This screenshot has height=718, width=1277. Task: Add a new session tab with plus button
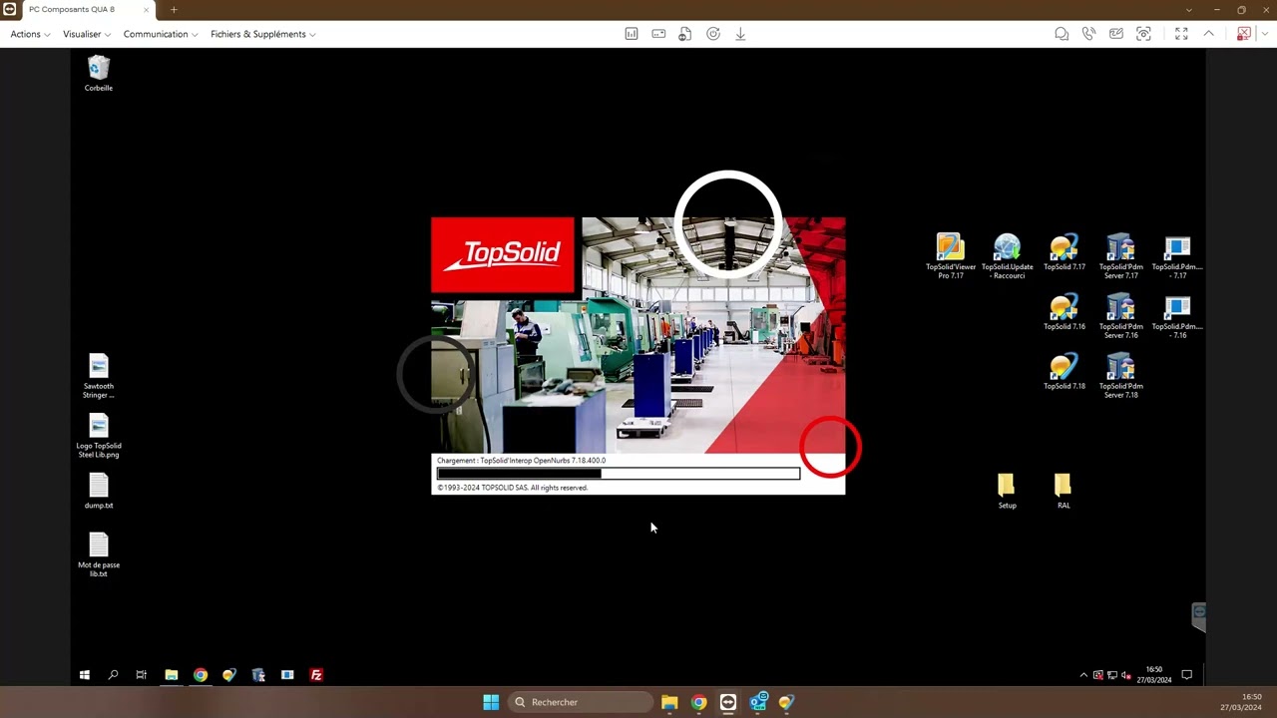tap(174, 9)
